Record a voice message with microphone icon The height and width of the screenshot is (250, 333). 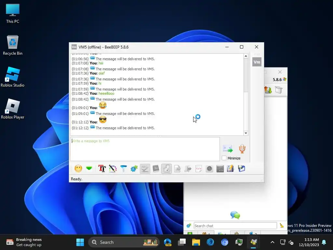tap(242, 148)
